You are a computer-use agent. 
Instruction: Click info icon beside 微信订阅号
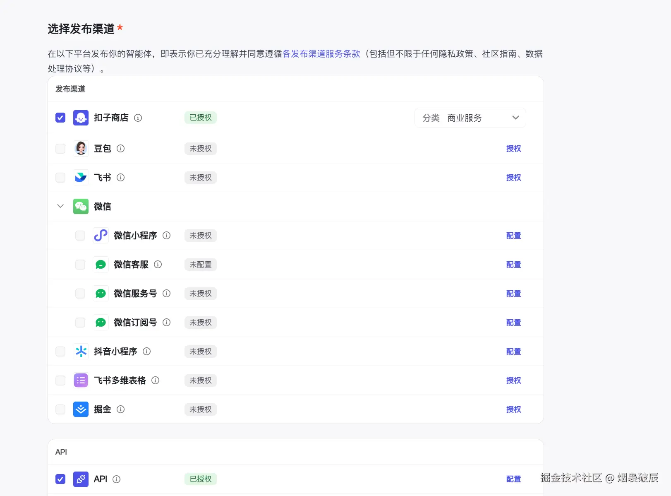[x=167, y=322]
